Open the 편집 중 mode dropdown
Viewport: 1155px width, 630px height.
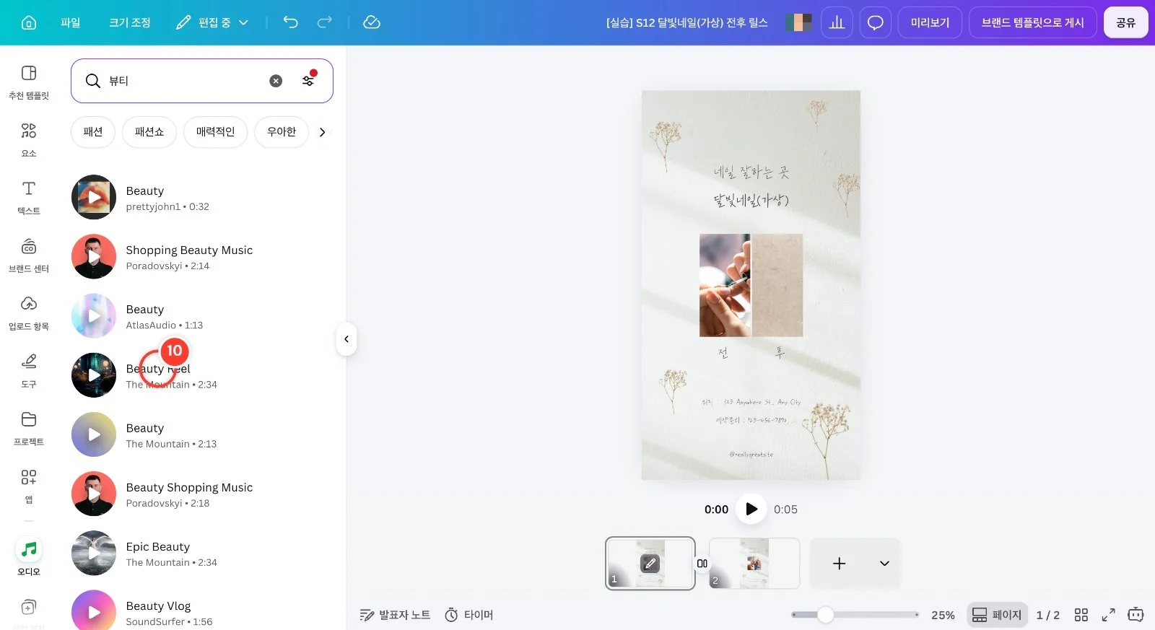pos(212,22)
